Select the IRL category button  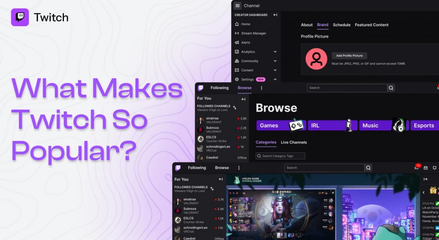[x=333, y=125]
